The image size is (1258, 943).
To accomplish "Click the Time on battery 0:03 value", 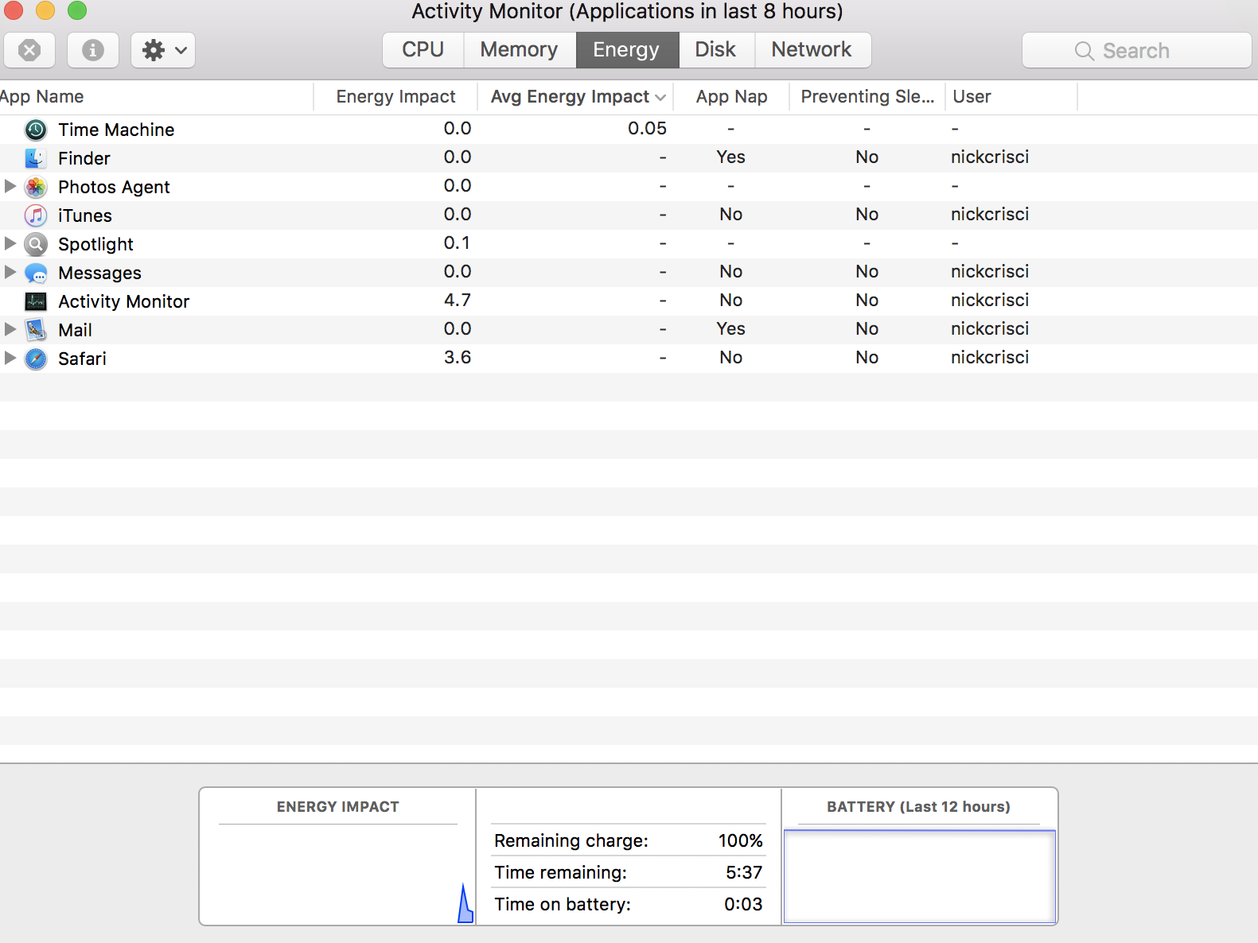I will point(743,904).
